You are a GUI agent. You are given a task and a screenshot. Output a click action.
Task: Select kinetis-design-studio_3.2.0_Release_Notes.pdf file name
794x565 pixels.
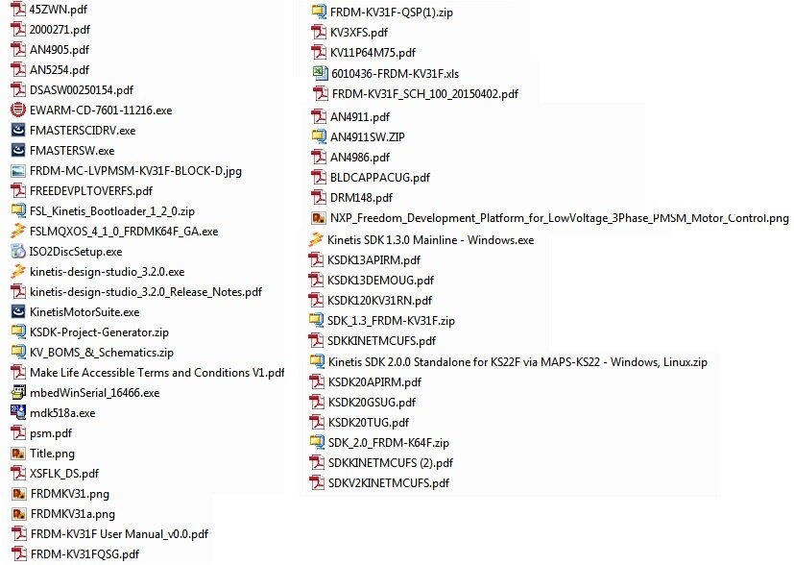coord(146,292)
